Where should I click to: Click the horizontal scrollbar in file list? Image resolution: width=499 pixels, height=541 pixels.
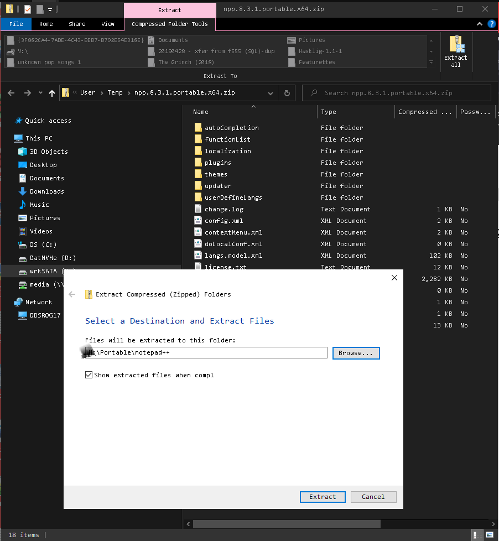pyautogui.click(x=287, y=524)
